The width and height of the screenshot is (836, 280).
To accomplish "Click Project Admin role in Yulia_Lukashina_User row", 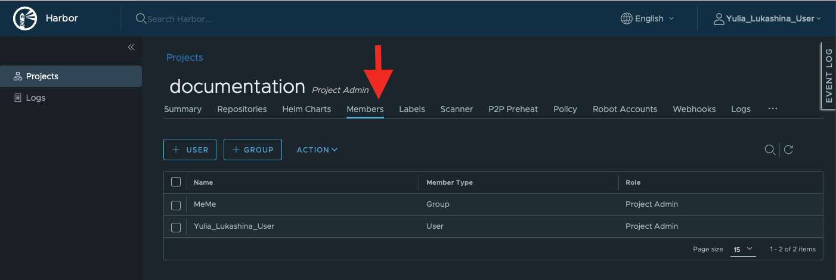I will coord(652,226).
